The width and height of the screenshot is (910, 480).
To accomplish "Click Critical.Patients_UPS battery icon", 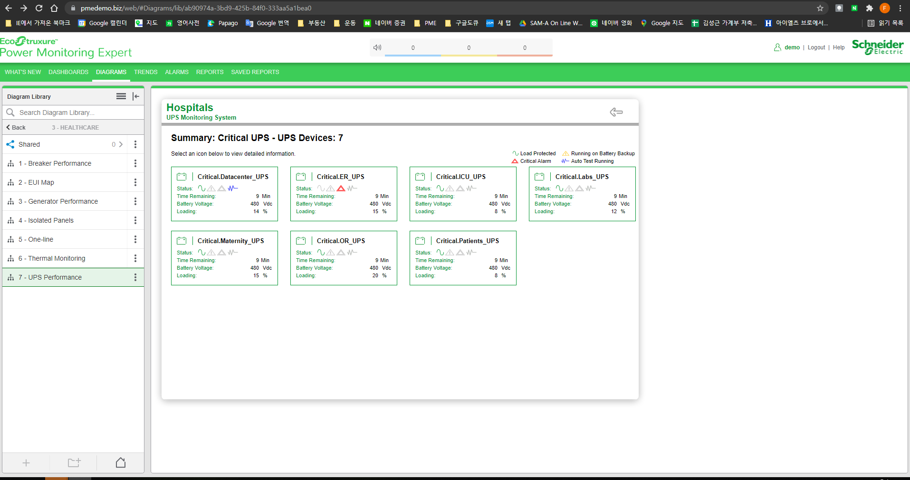I will [420, 241].
